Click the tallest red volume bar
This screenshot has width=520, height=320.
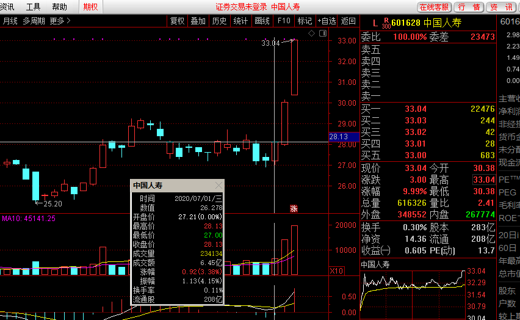[x=295, y=250]
